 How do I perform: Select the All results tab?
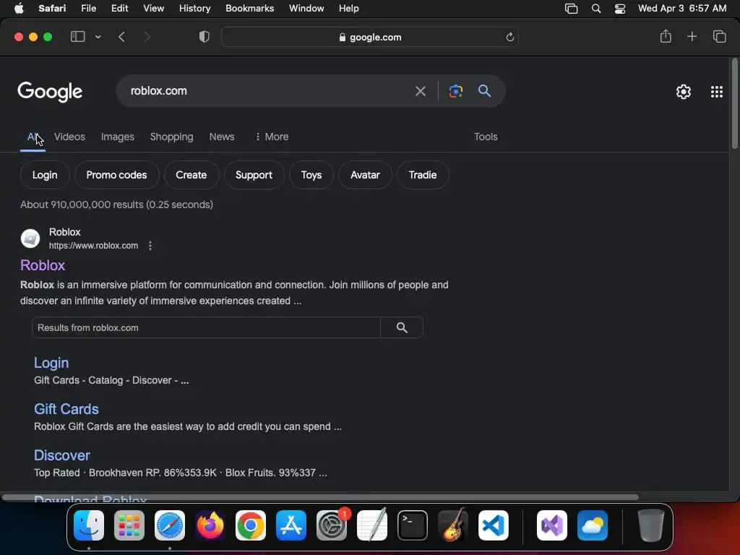coord(33,137)
